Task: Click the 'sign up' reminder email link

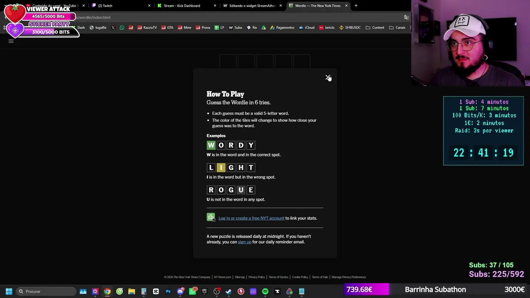Action: 245,242
